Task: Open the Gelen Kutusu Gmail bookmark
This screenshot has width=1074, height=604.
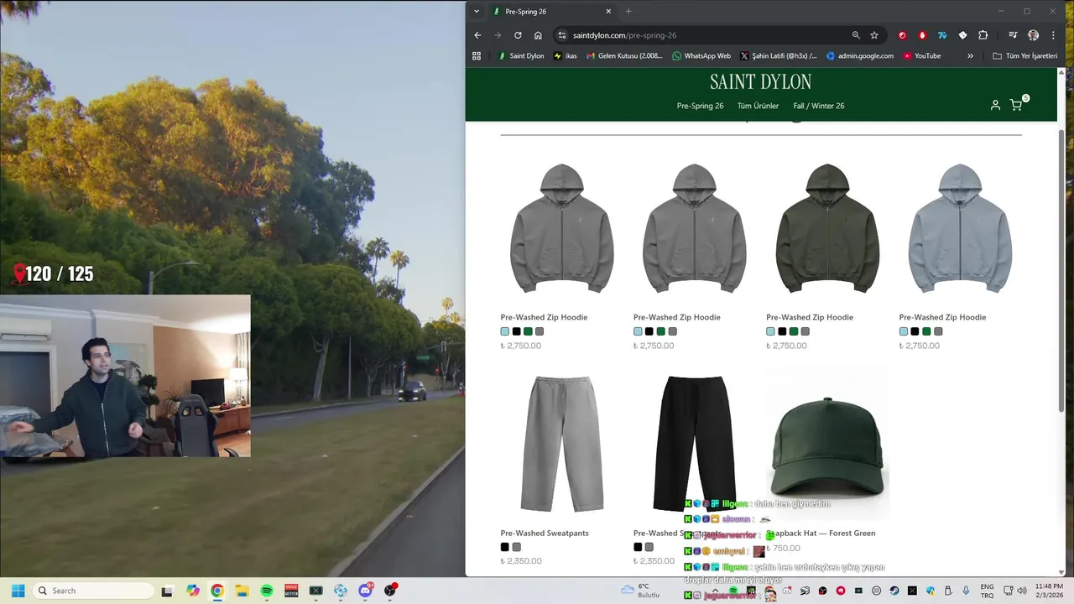Action: click(x=624, y=56)
